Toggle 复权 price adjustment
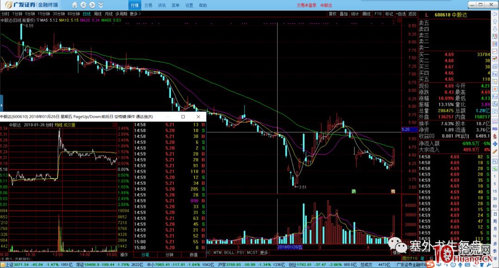The width and height of the screenshot is (499, 268). click(x=333, y=14)
